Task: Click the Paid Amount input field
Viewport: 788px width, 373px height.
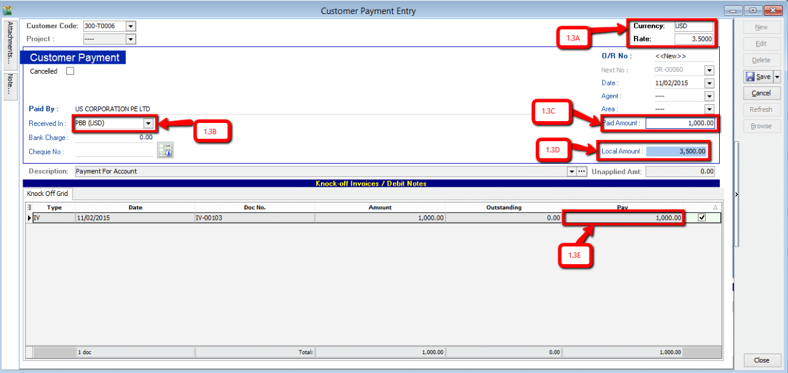Action: 680,124
